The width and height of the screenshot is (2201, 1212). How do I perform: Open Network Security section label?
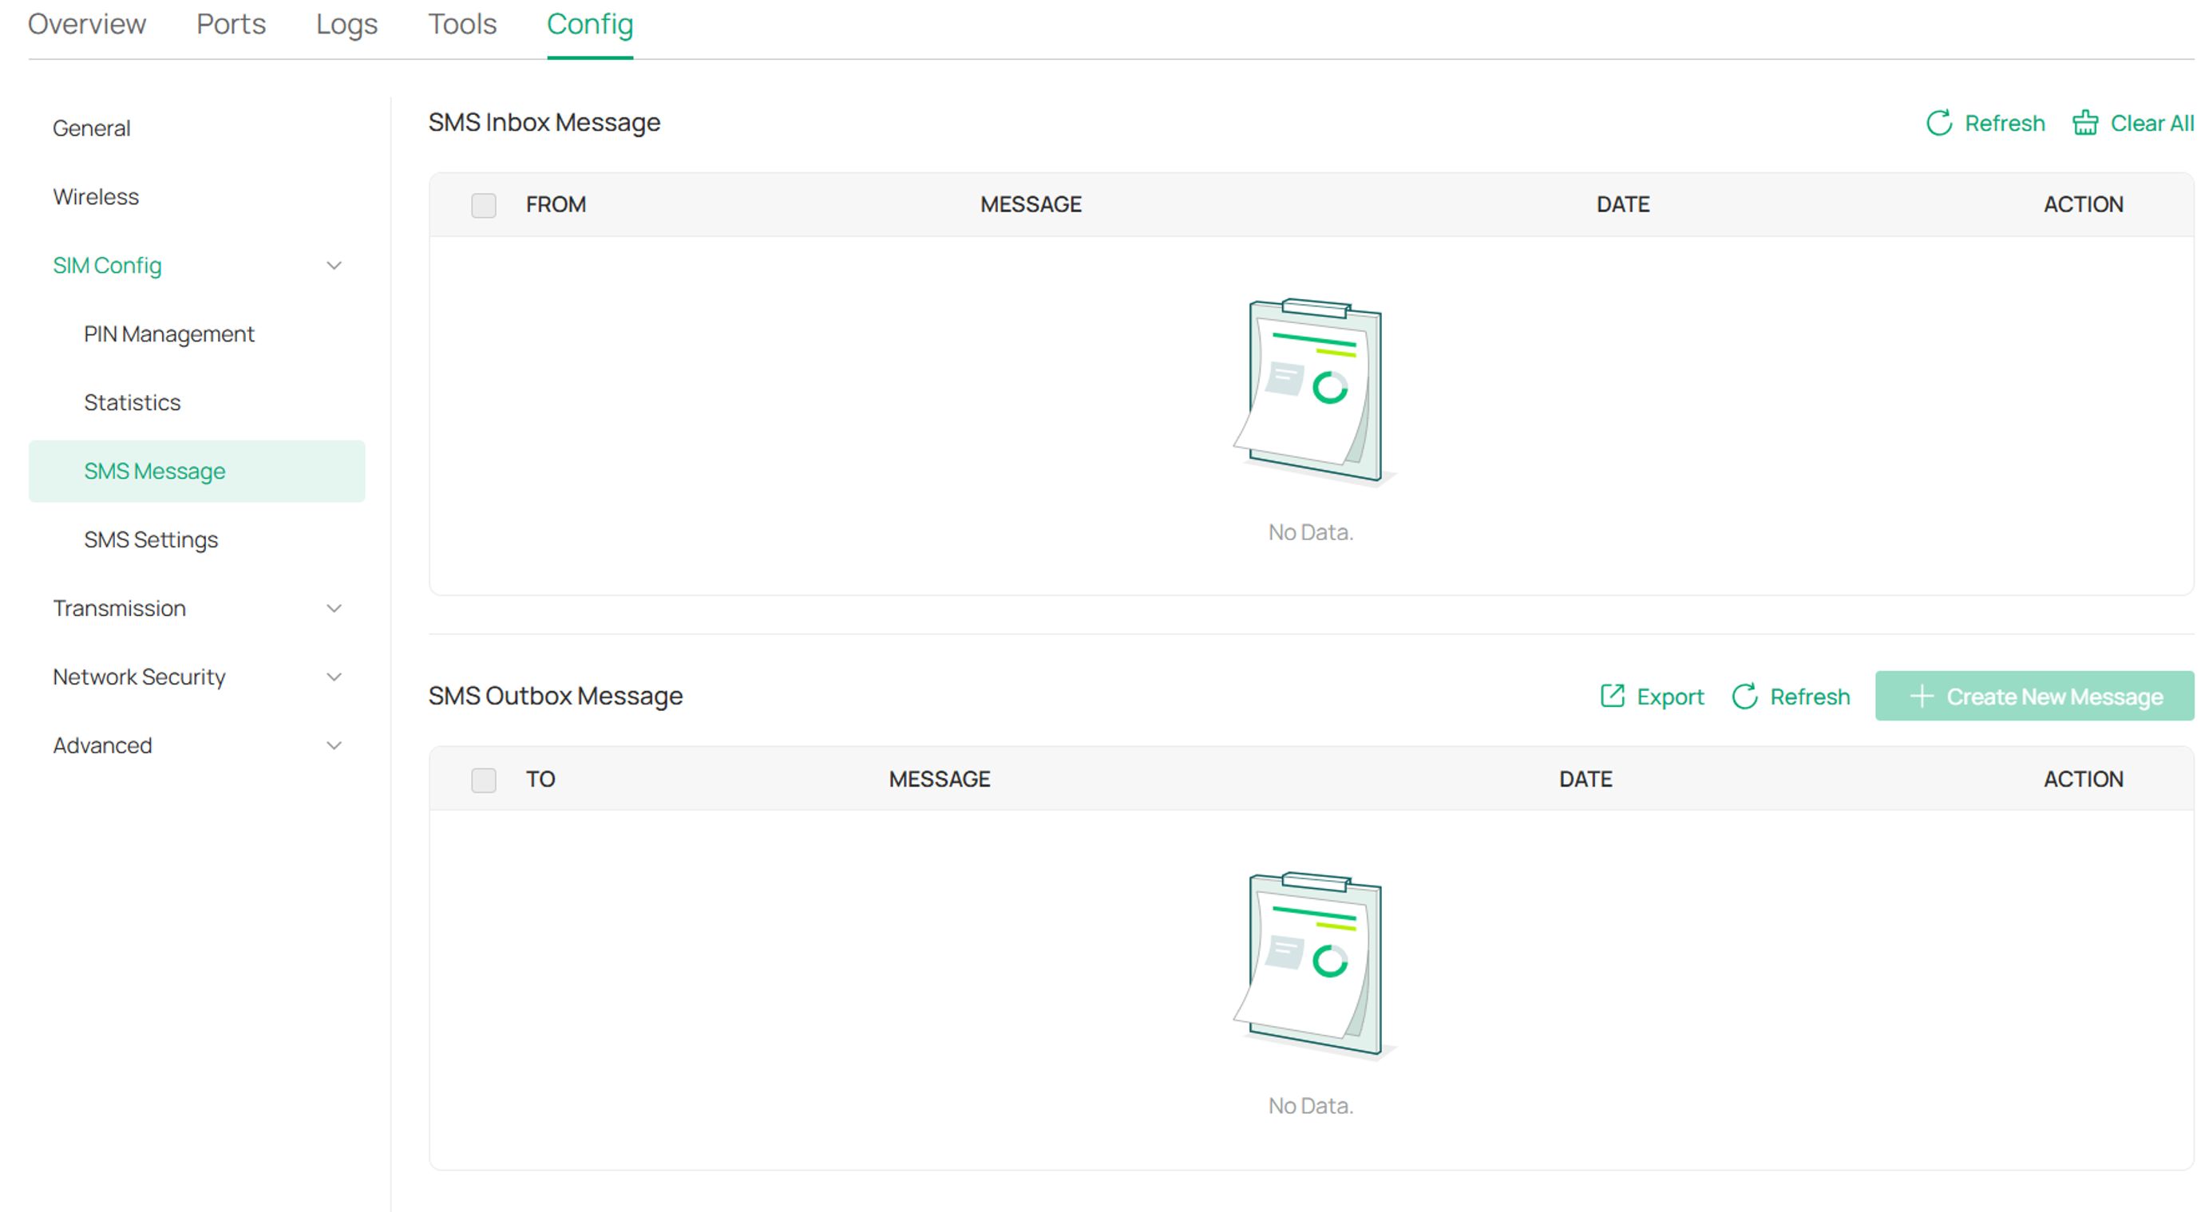point(139,677)
